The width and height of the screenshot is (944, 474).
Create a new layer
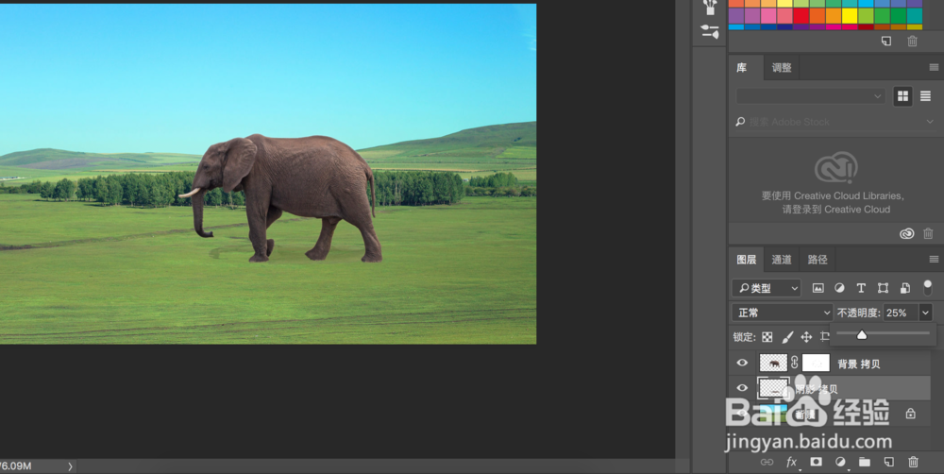[x=888, y=462]
